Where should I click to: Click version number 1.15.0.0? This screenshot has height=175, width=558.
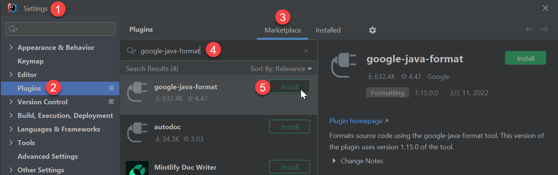426,93
